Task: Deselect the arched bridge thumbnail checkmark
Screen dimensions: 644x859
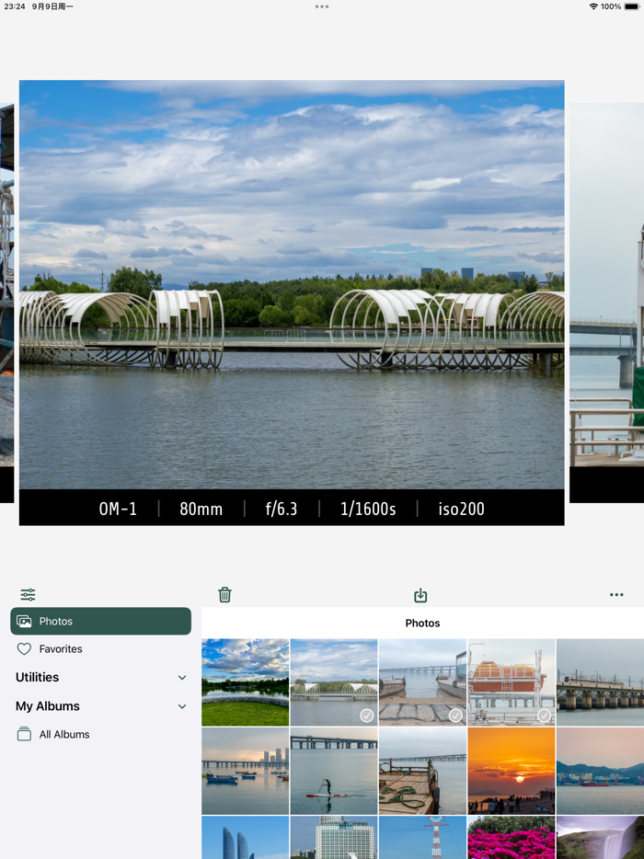Action: tap(367, 716)
